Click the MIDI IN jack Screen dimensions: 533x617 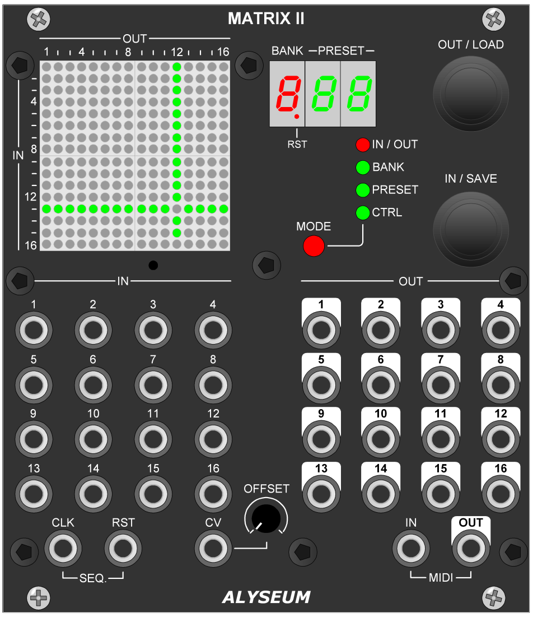tap(411, 549)
